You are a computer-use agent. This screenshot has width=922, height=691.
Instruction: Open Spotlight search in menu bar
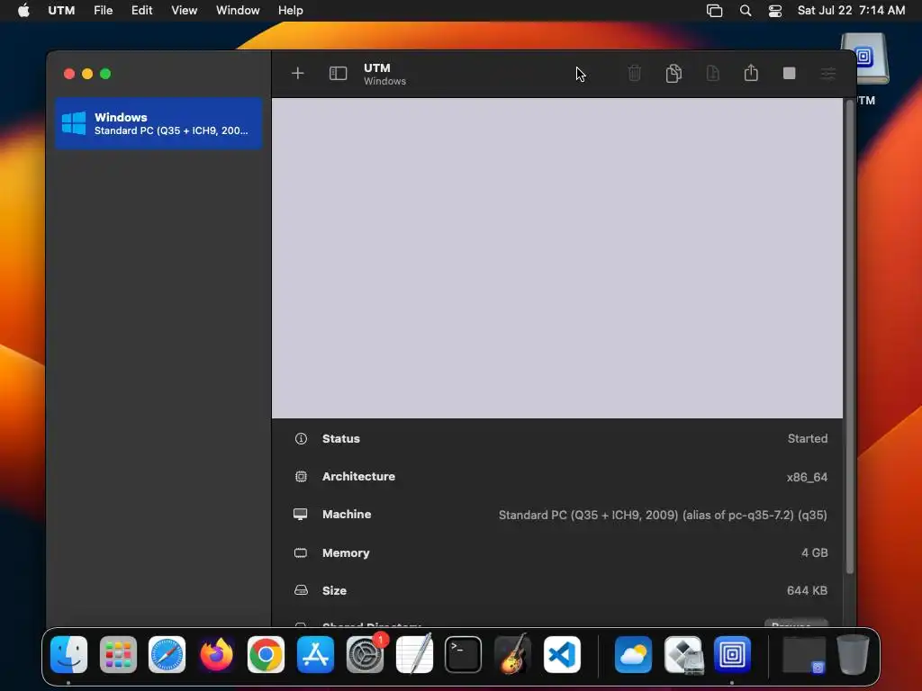[745, 11]
